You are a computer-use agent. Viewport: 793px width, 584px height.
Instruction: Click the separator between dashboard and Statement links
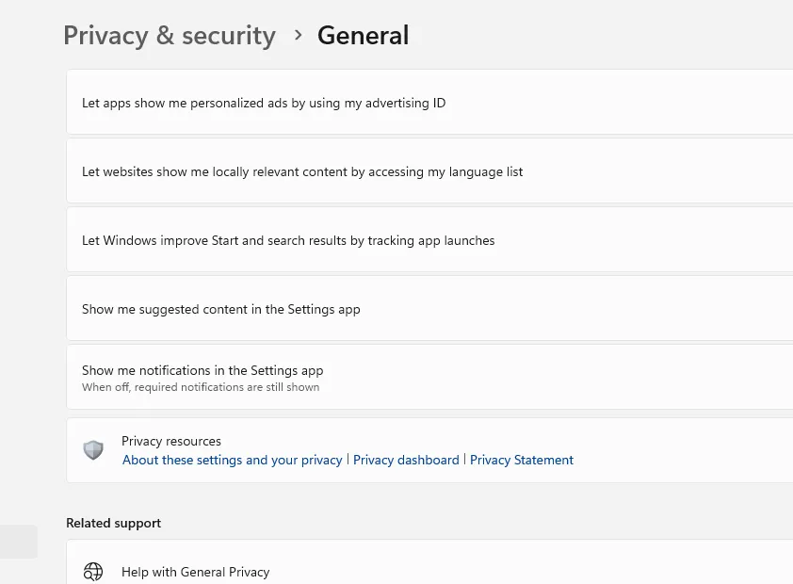[464, 460]
